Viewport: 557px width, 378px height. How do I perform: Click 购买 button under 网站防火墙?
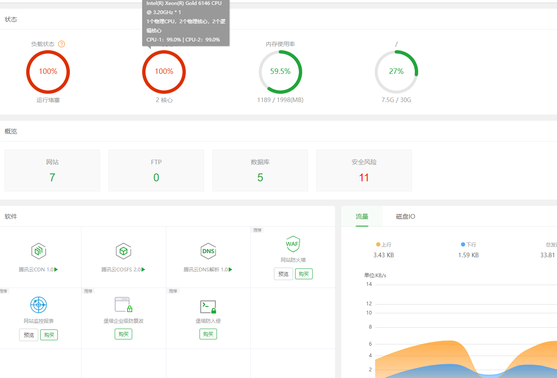pyautogui.click(x=304, y=274)
